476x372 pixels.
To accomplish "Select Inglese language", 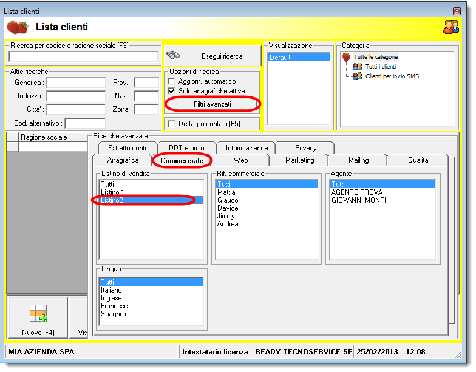I will (x=151, y=298).
